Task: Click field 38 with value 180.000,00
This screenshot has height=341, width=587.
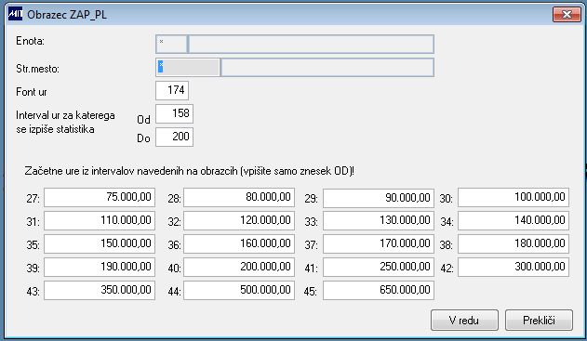Action: point(514,243)
